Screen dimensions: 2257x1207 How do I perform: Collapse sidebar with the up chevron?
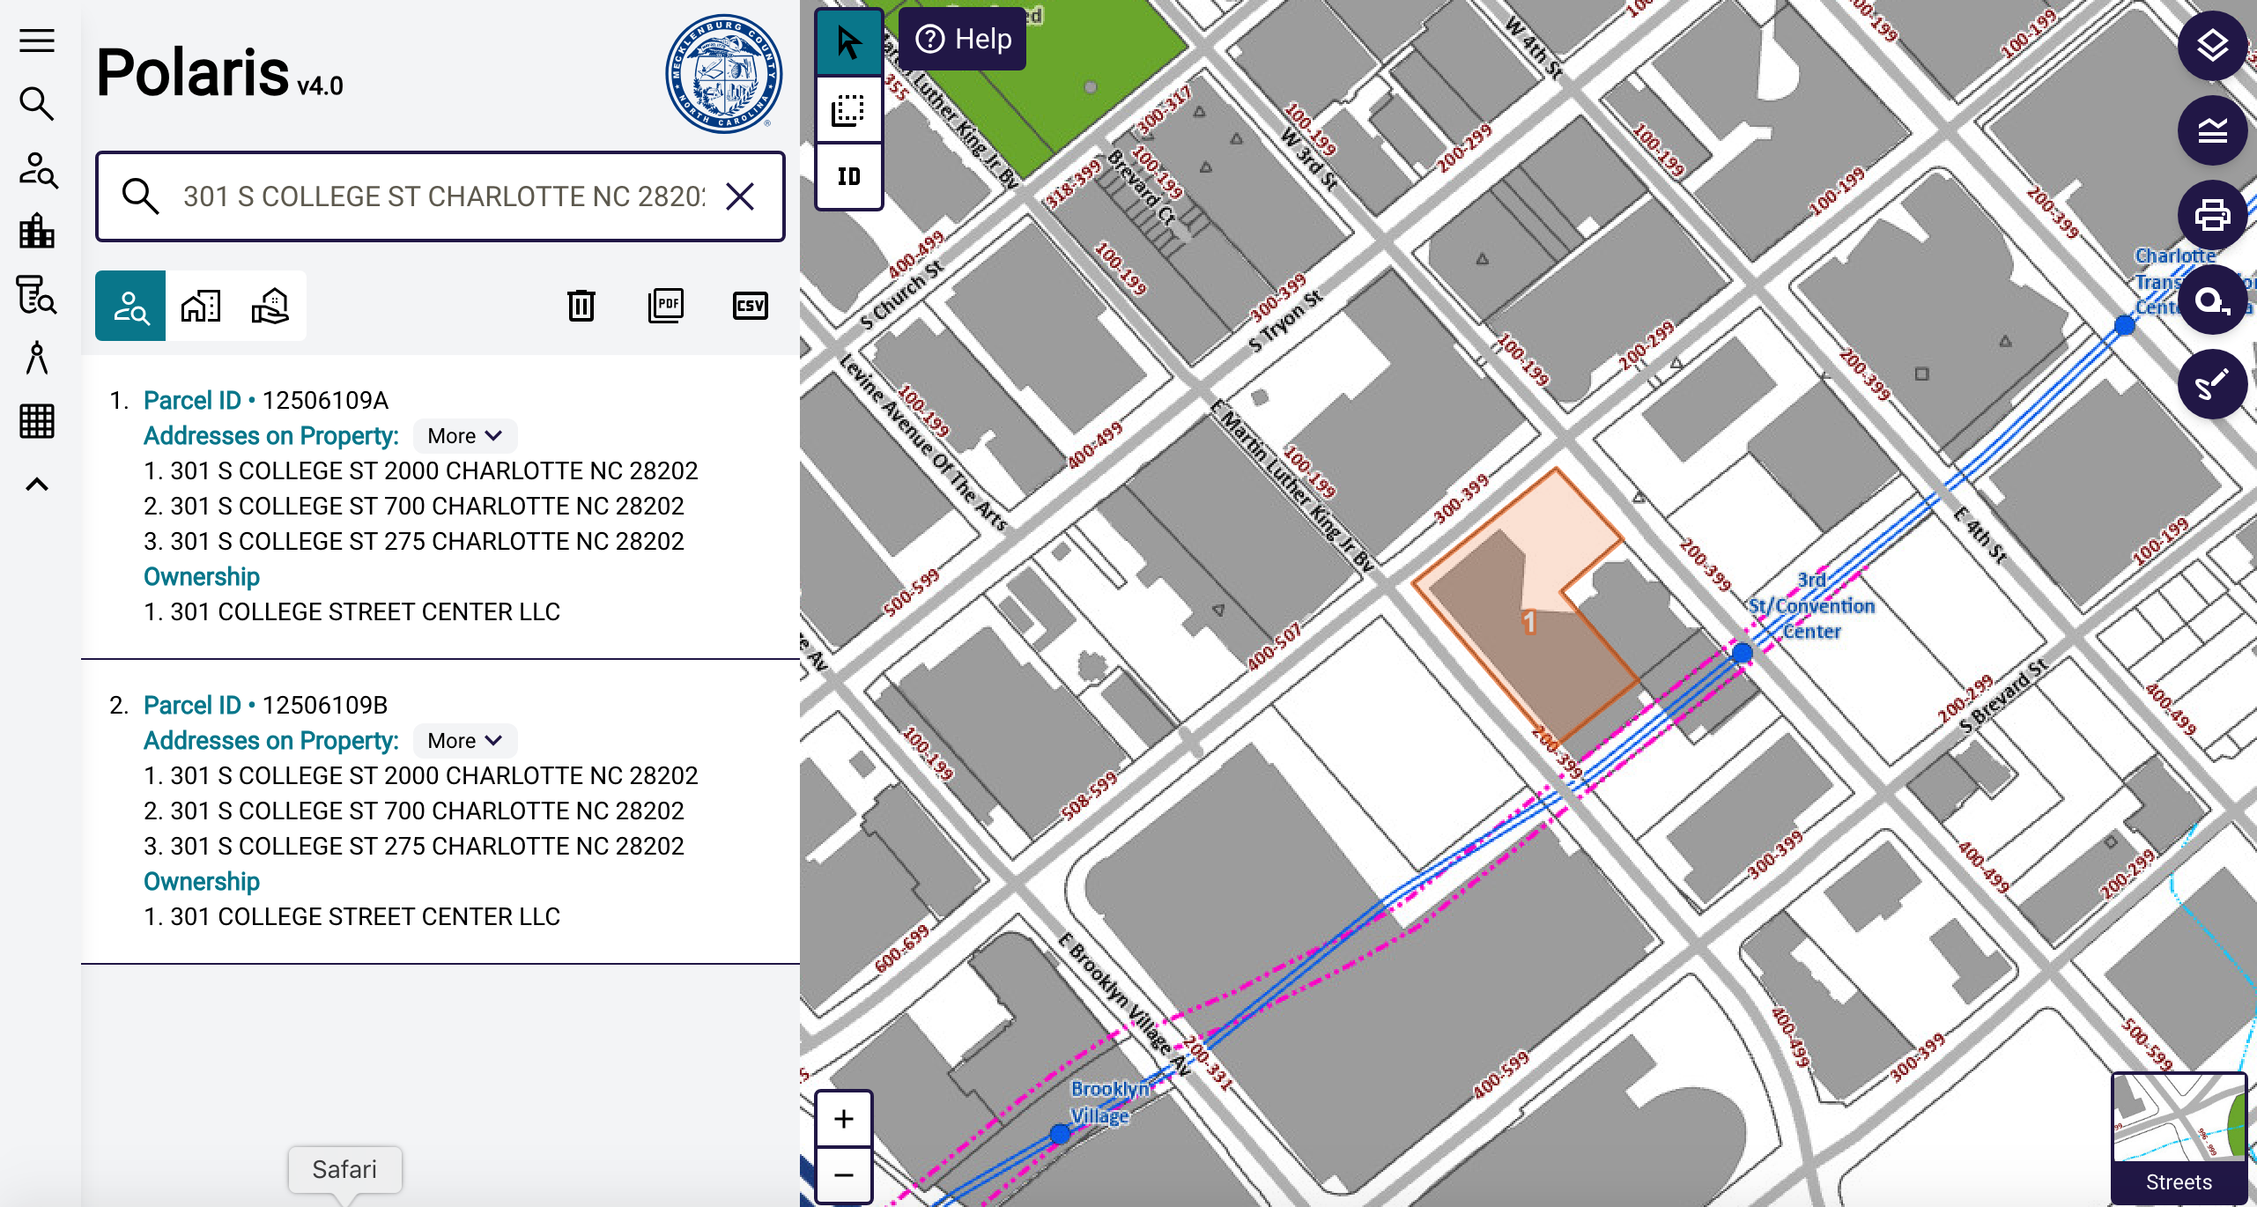37,485
